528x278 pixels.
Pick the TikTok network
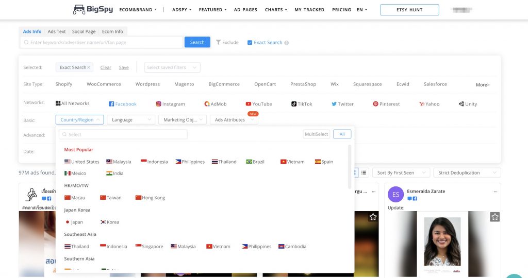[x=302, y=104]
